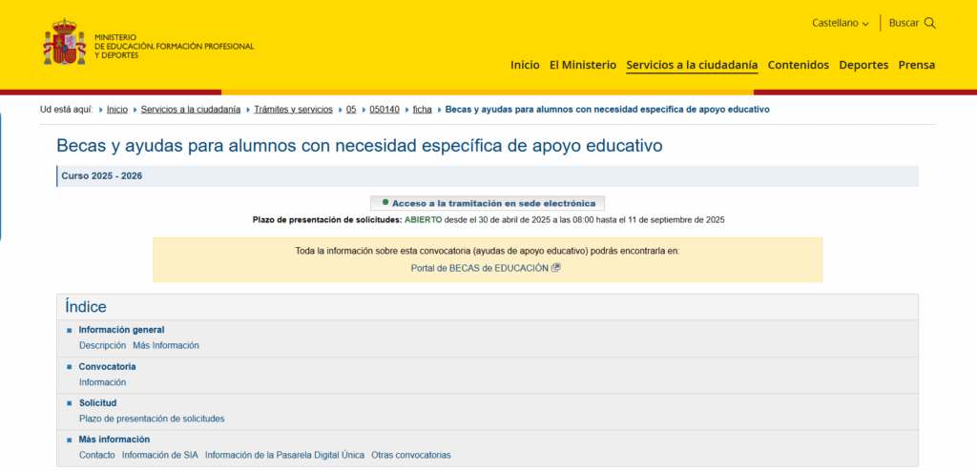Open Información de SIA link
977x471 pixels.
pos(160,455)
